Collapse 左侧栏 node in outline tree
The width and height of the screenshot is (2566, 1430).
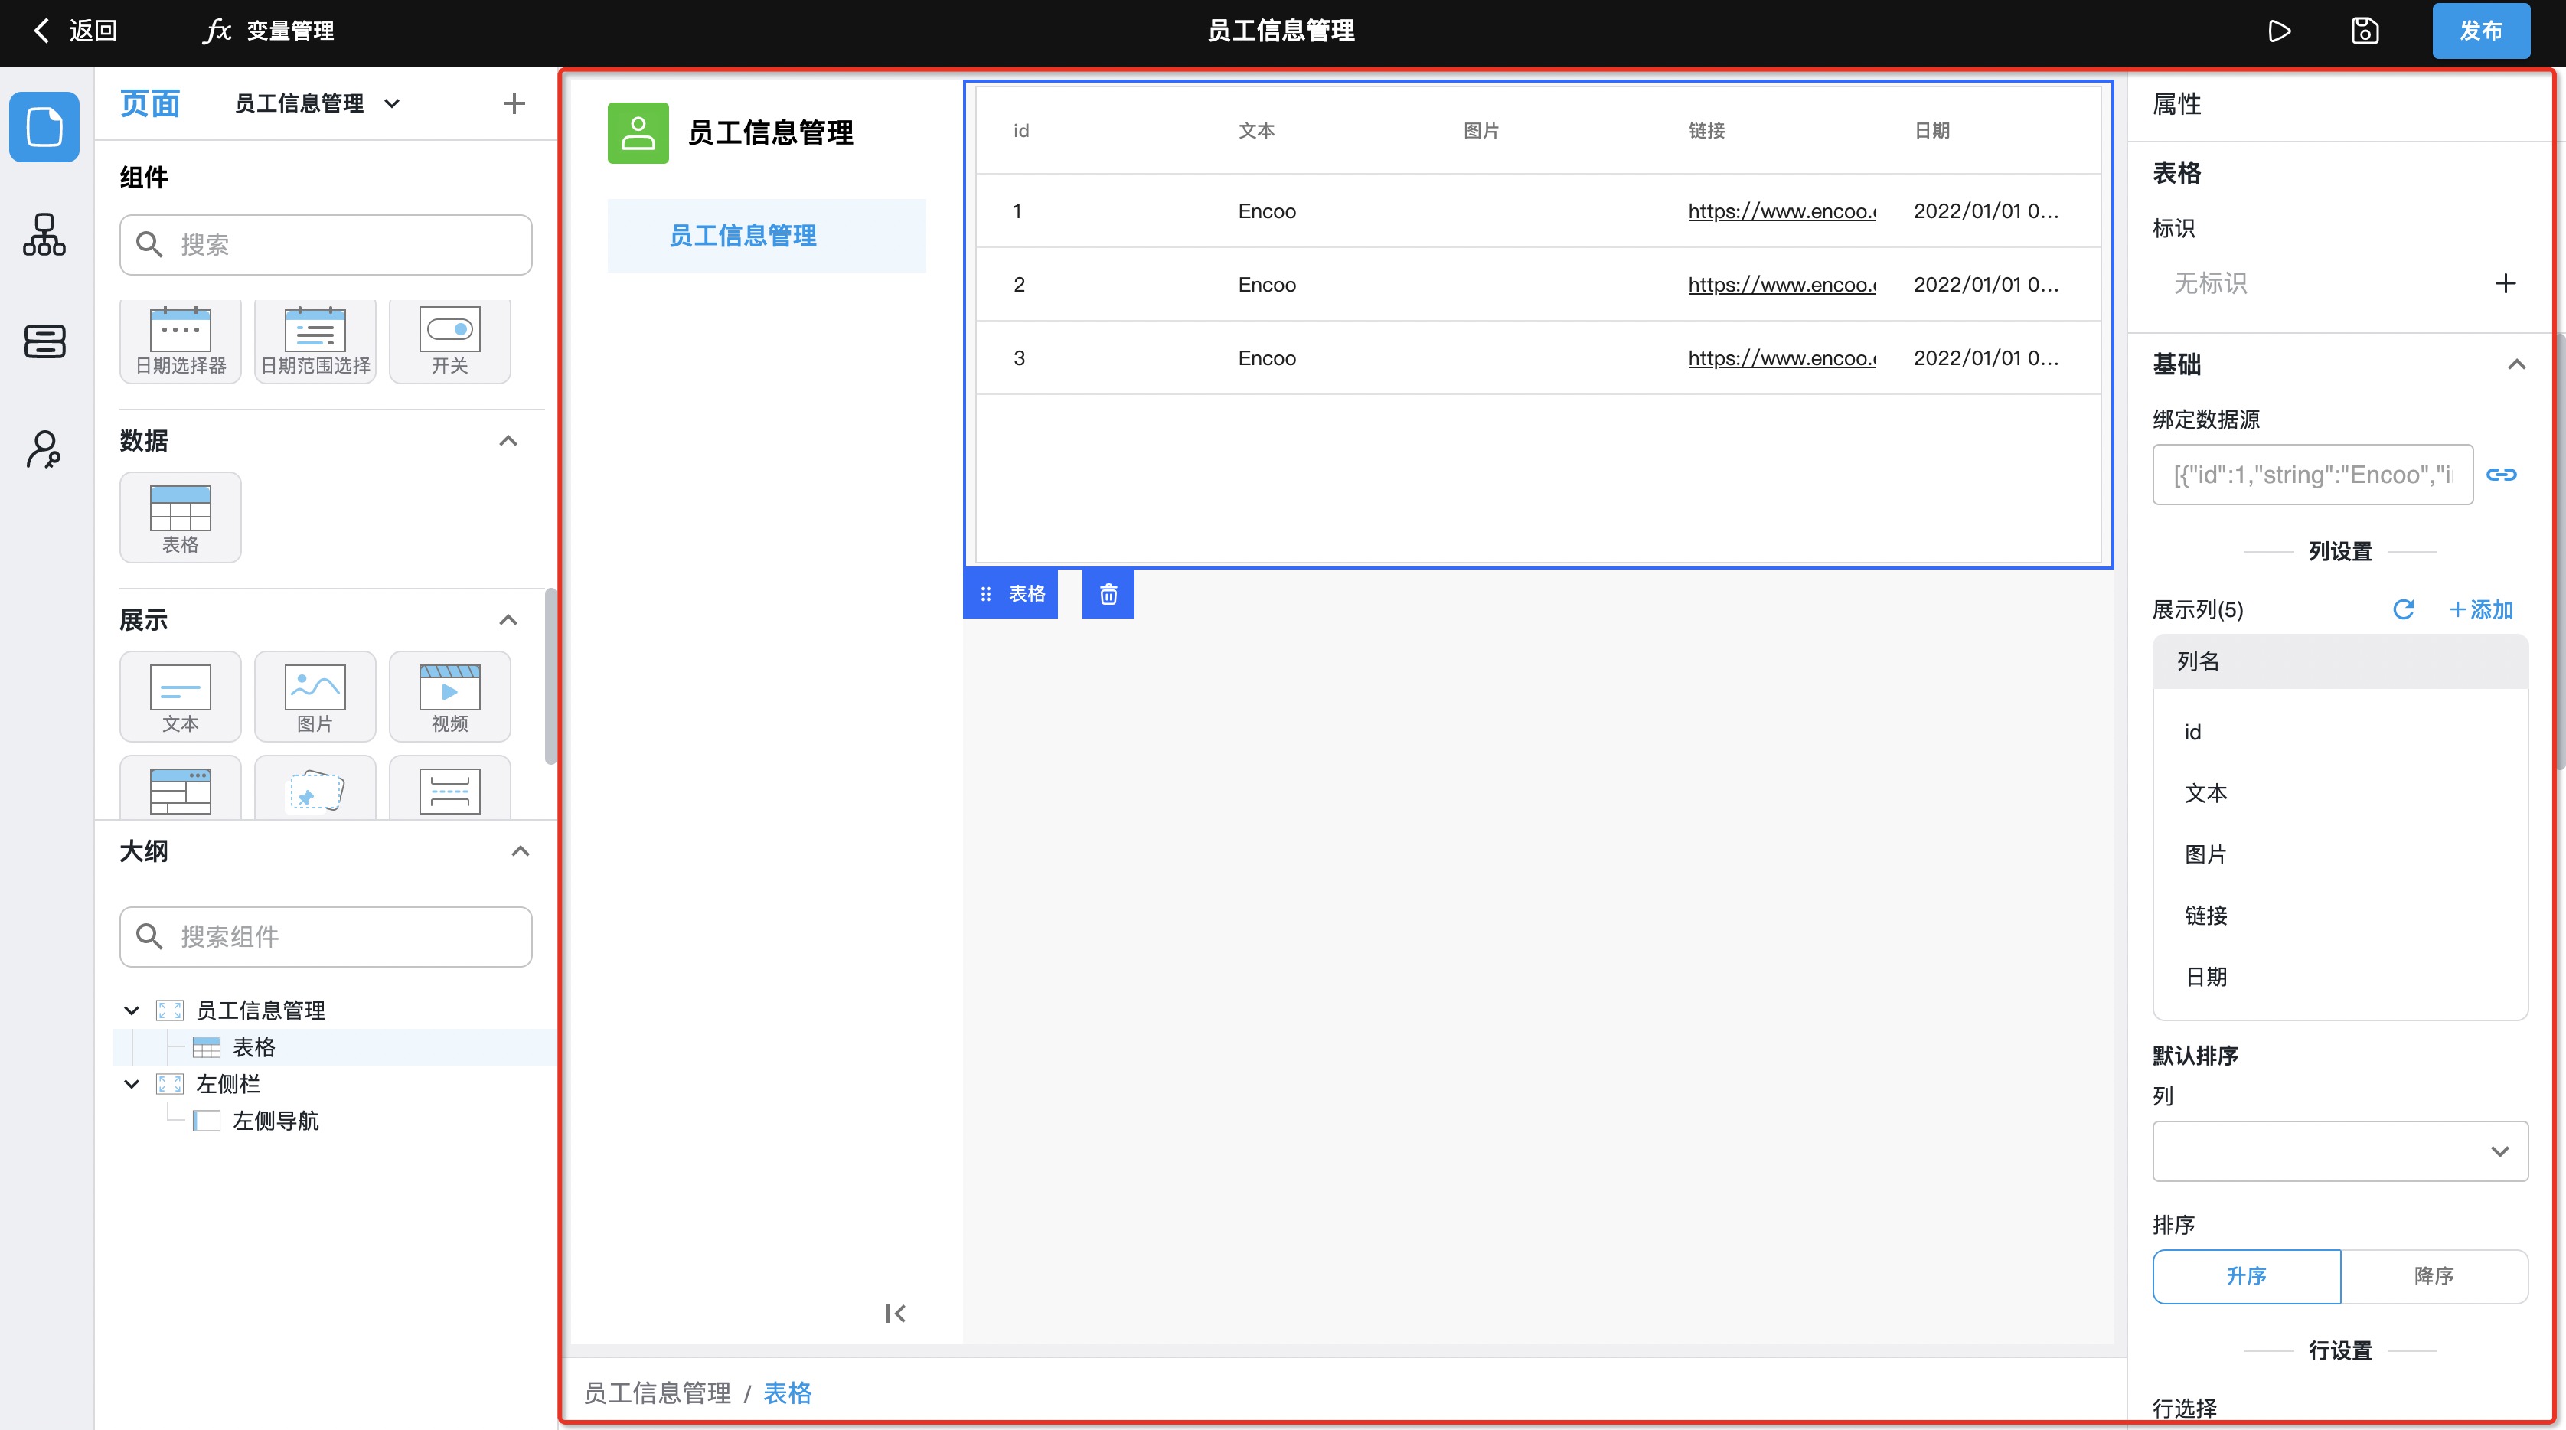pos(132,1085)
